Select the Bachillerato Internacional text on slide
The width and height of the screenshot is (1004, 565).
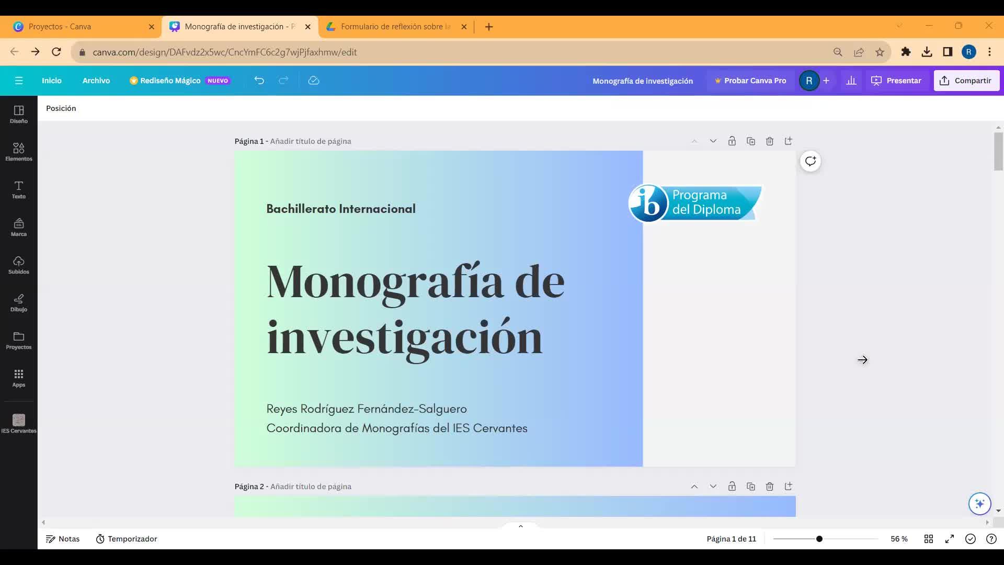(x=341, y=209)
